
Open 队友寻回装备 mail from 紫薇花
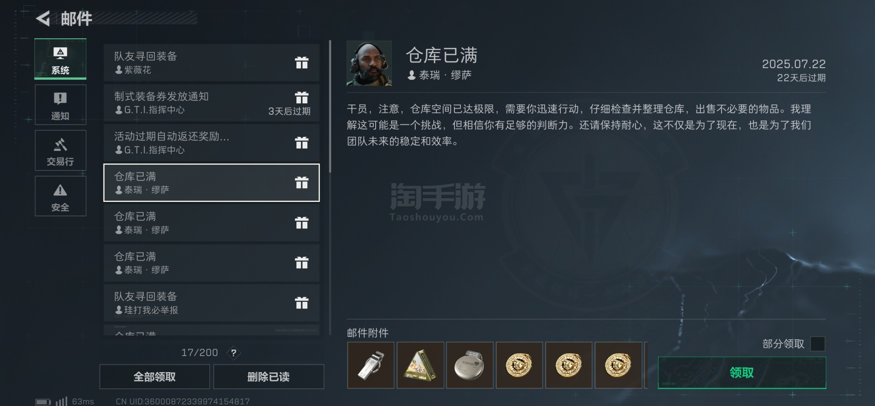pos(211,63)
